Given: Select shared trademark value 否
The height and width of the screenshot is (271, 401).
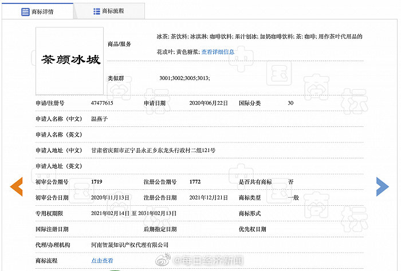Looking at the screenshot, I should pos(290,182).
